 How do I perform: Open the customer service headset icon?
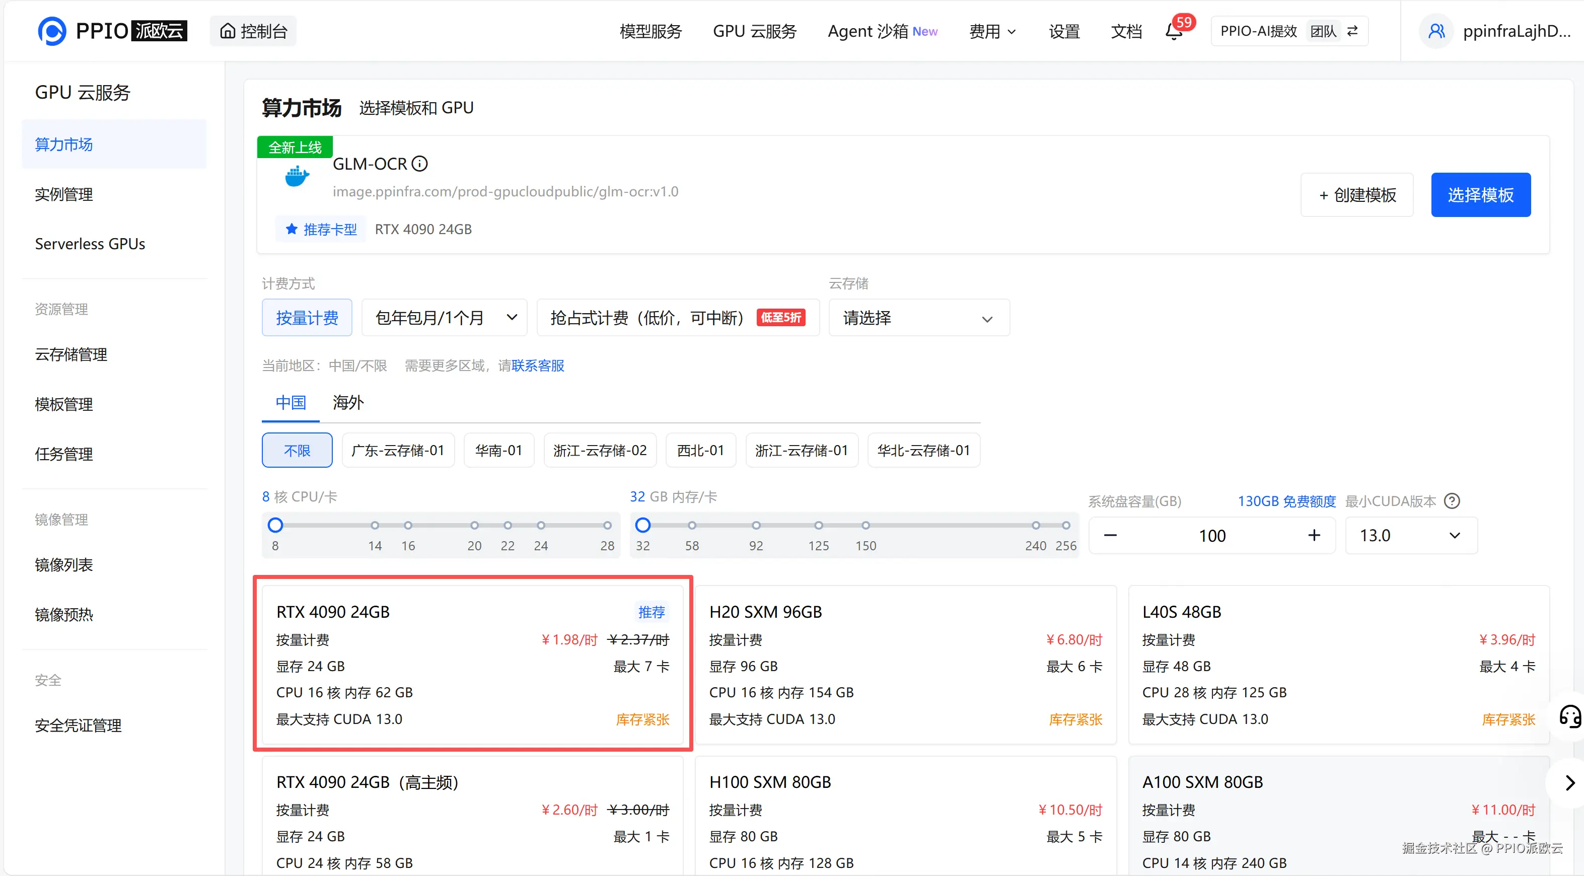pyautogui.click(x=1569, y=717)
